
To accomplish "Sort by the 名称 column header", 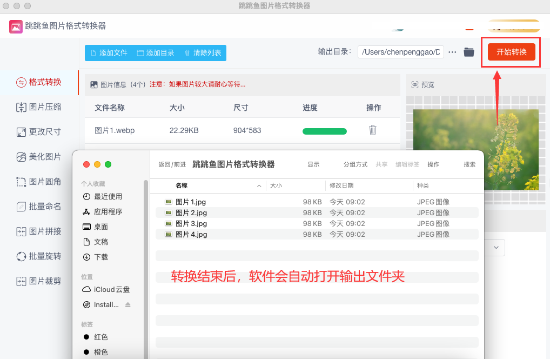I will [x=182, y=185].
